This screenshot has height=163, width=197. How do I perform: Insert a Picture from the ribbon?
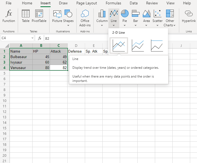[57, 16]
